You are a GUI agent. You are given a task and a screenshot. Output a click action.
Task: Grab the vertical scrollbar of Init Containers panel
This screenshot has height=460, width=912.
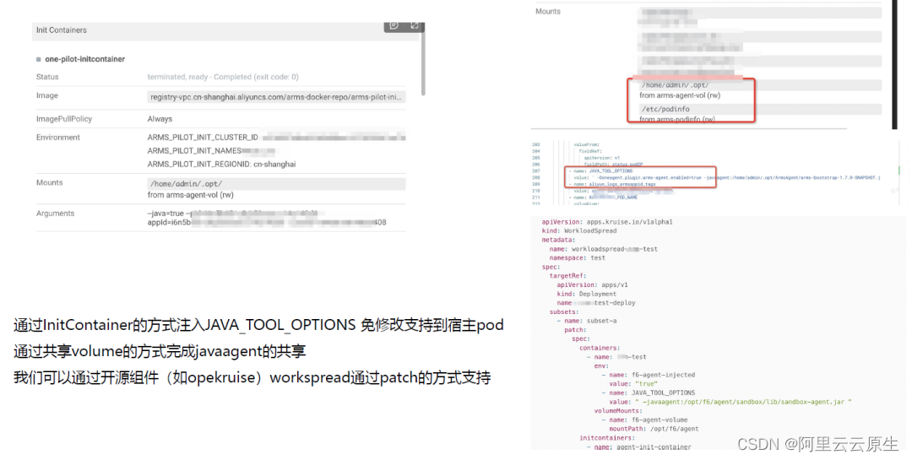[x=423, y=62]
